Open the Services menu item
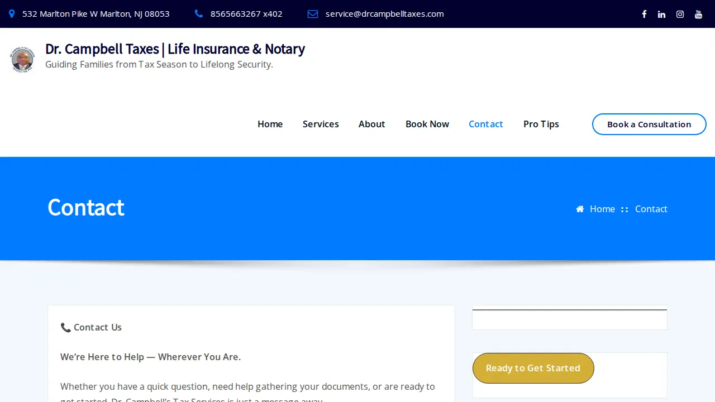 click(321, 124)
